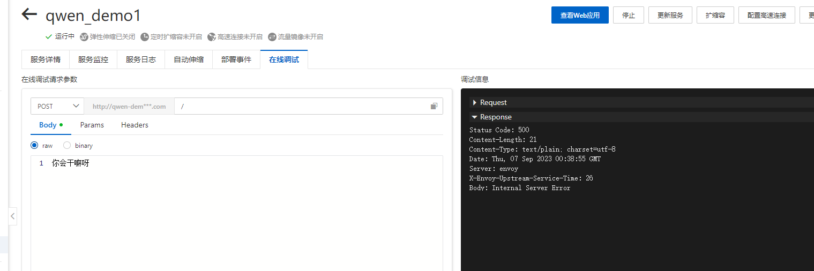Image resolution: width=814 pixels, height=271 pixels.
Task: Click the Content-Type response header line
Action: point(542,149)
